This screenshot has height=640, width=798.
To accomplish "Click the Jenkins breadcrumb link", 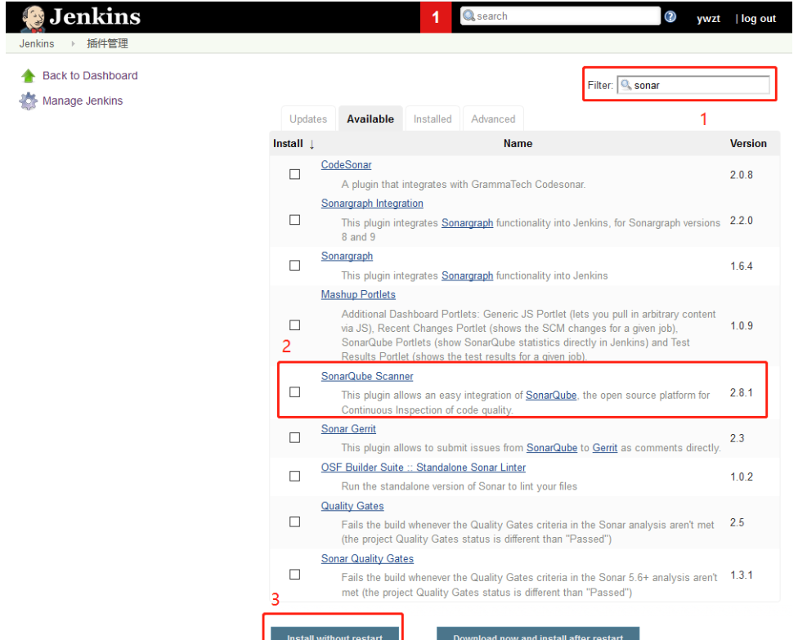I will pyautogui.click(x=37, y=44).
